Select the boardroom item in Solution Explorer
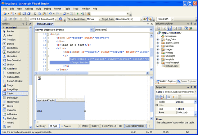Screen dimensions: 198x135 point(171,36)
